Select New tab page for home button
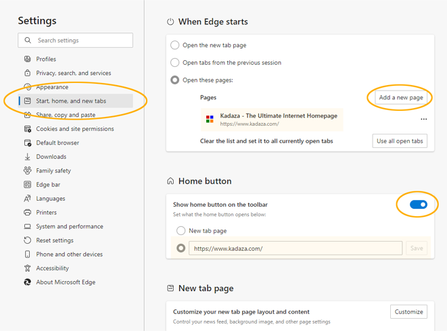 coord(181,230)
